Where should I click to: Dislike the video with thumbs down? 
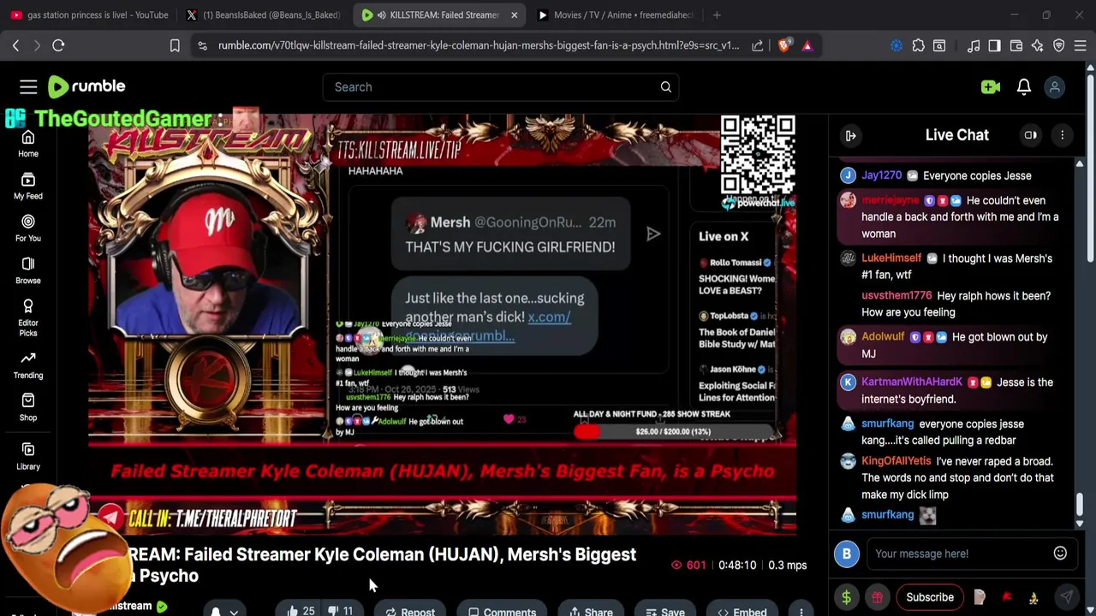click(x=342, y=611)
